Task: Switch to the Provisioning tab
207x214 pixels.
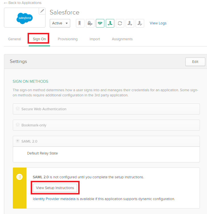Action: click(67, 39)
